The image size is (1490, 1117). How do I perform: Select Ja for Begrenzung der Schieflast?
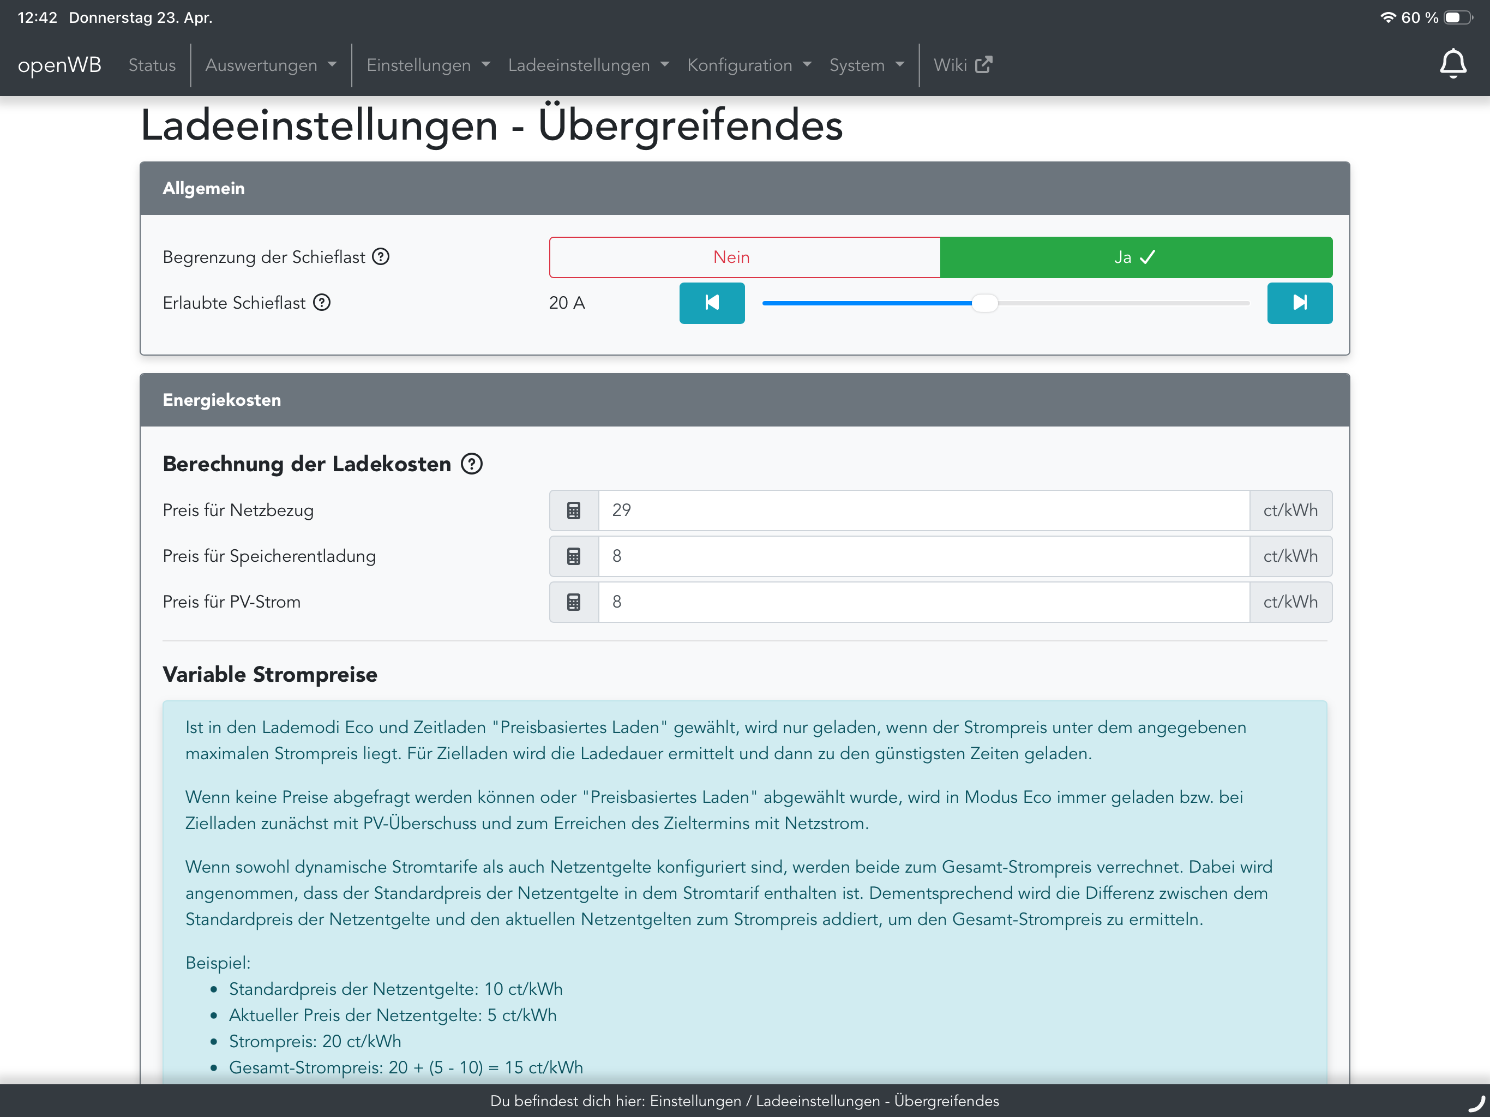pyautogui.click(x=1135, y=257)
